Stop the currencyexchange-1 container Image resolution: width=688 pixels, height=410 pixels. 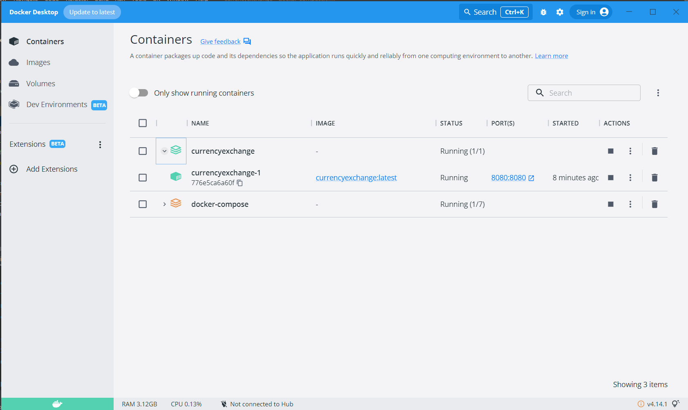[x=611, y=177]
